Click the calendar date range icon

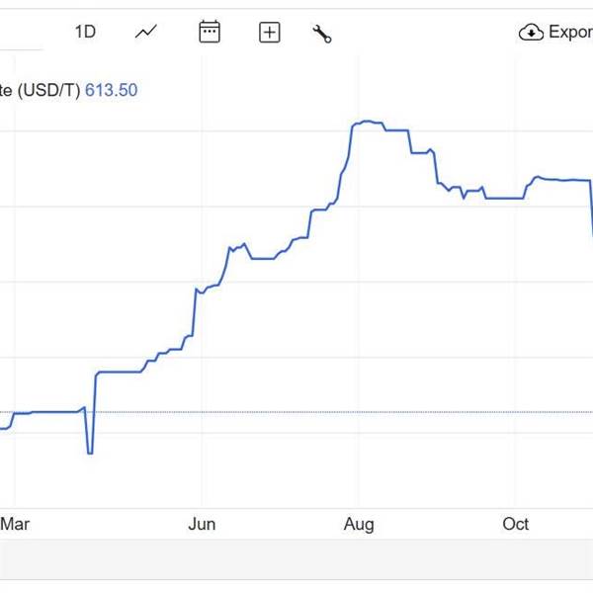(x=210, y=32)
